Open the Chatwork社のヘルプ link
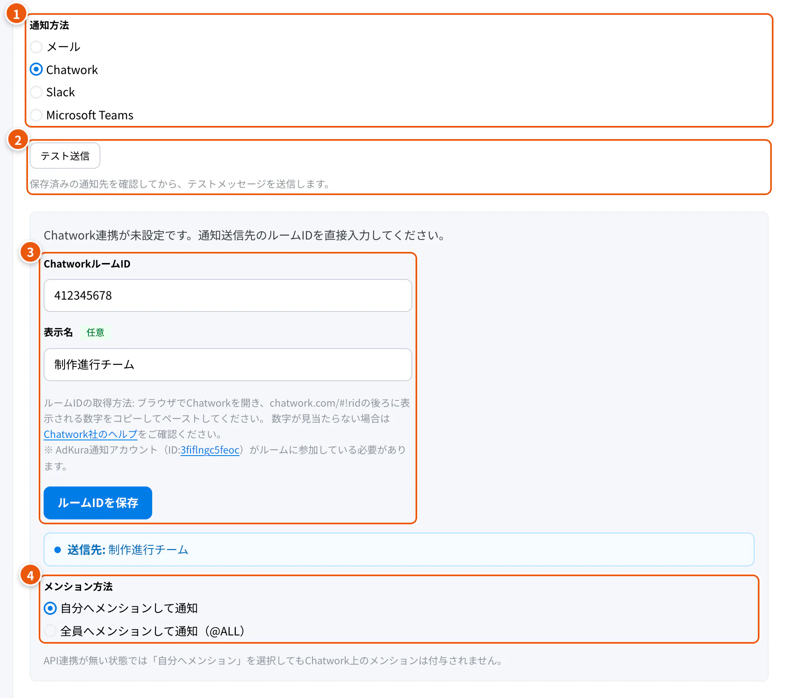This screenshot has height=698, width=785. (x=91, y=435)
